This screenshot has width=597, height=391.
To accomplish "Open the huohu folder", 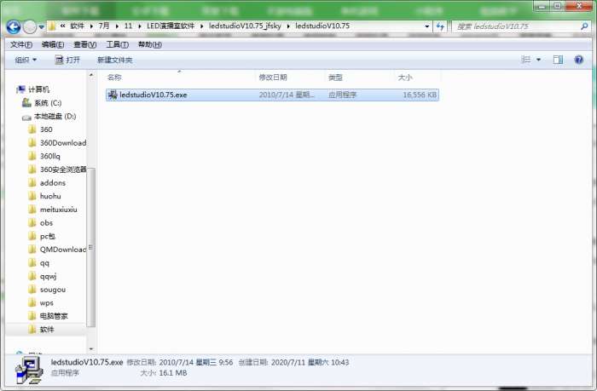I will 50,196.
